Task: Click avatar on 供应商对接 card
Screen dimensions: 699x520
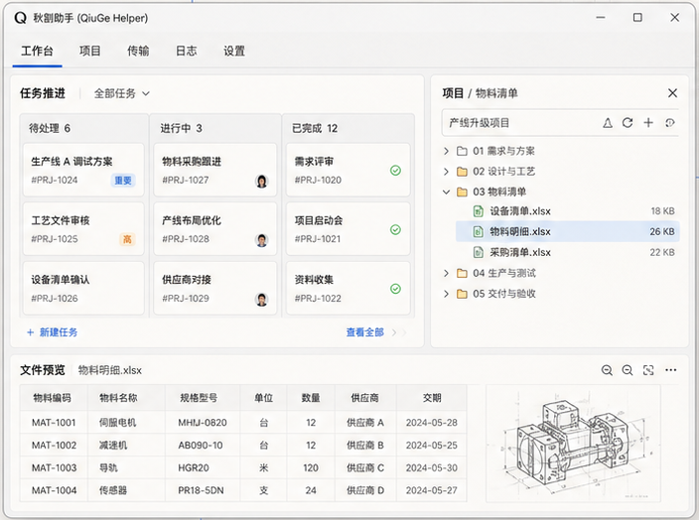Action: click(262, 300)
